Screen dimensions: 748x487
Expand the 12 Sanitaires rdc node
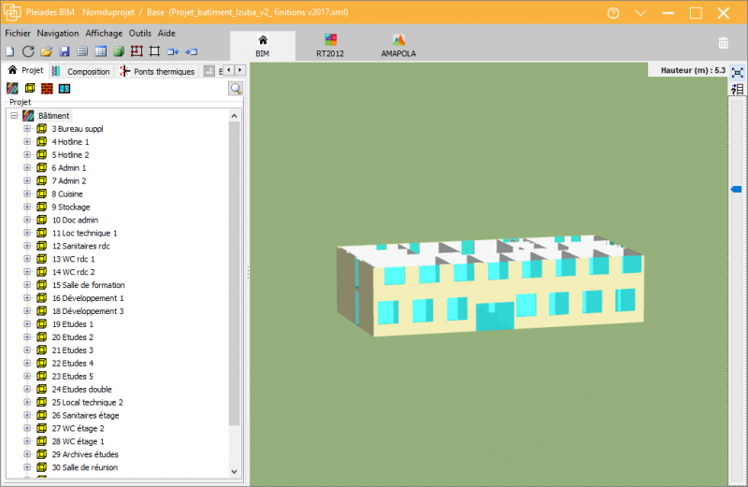coord(27,246)
